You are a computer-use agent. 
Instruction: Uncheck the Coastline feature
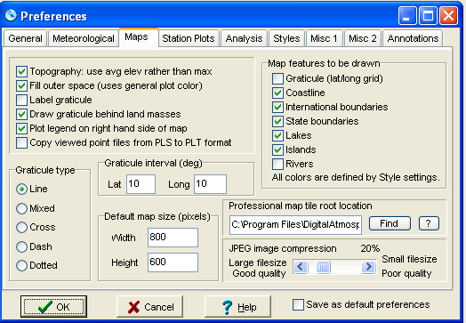[x=277, y=93]
